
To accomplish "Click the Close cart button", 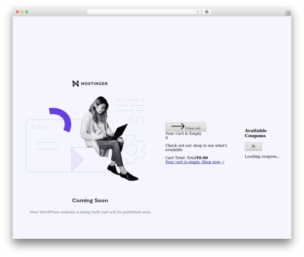I will 186,127.
